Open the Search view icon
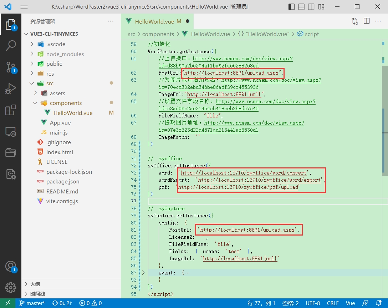Image resolution: width=388 pixels, height=308 pixels. pos(11,46)
